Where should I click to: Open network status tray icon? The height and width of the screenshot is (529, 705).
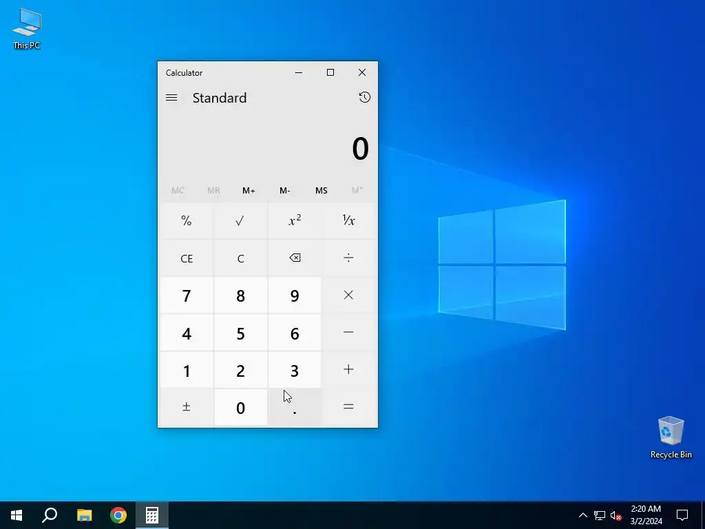point(600,515)
